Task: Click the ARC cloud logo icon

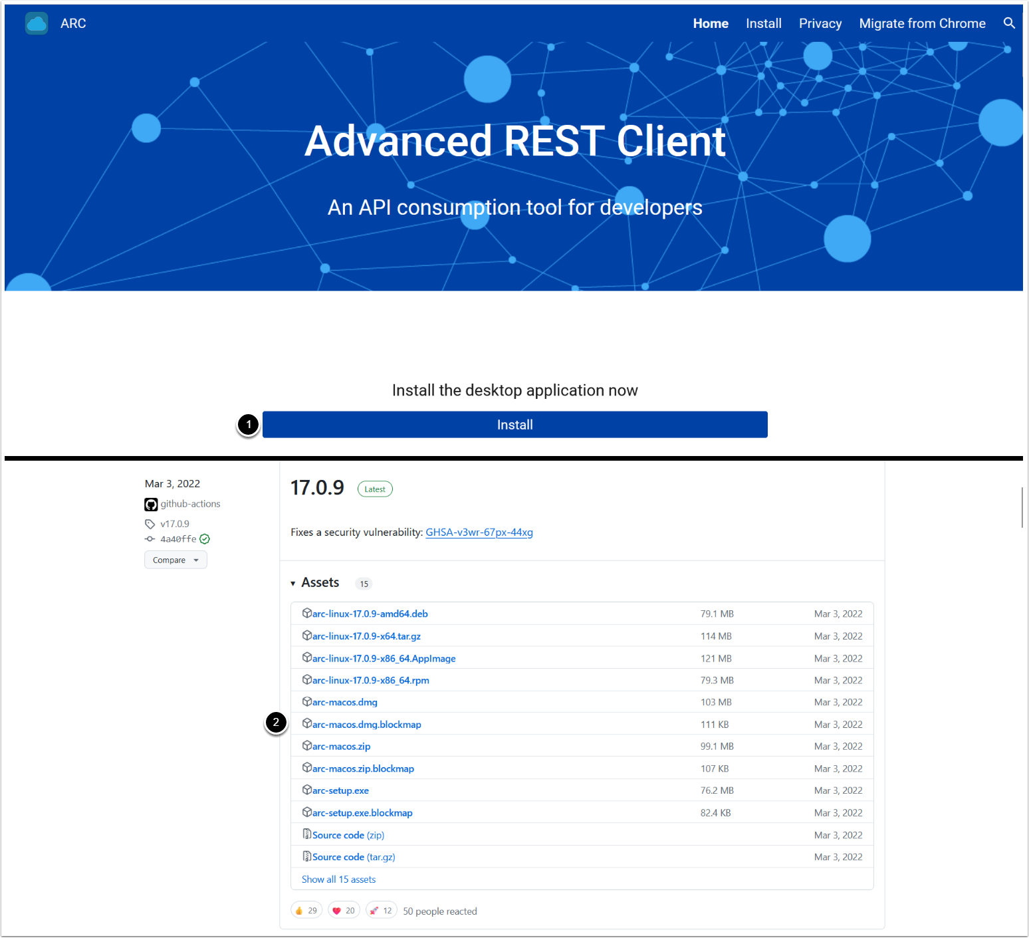Action: click(x=37, y=23)
